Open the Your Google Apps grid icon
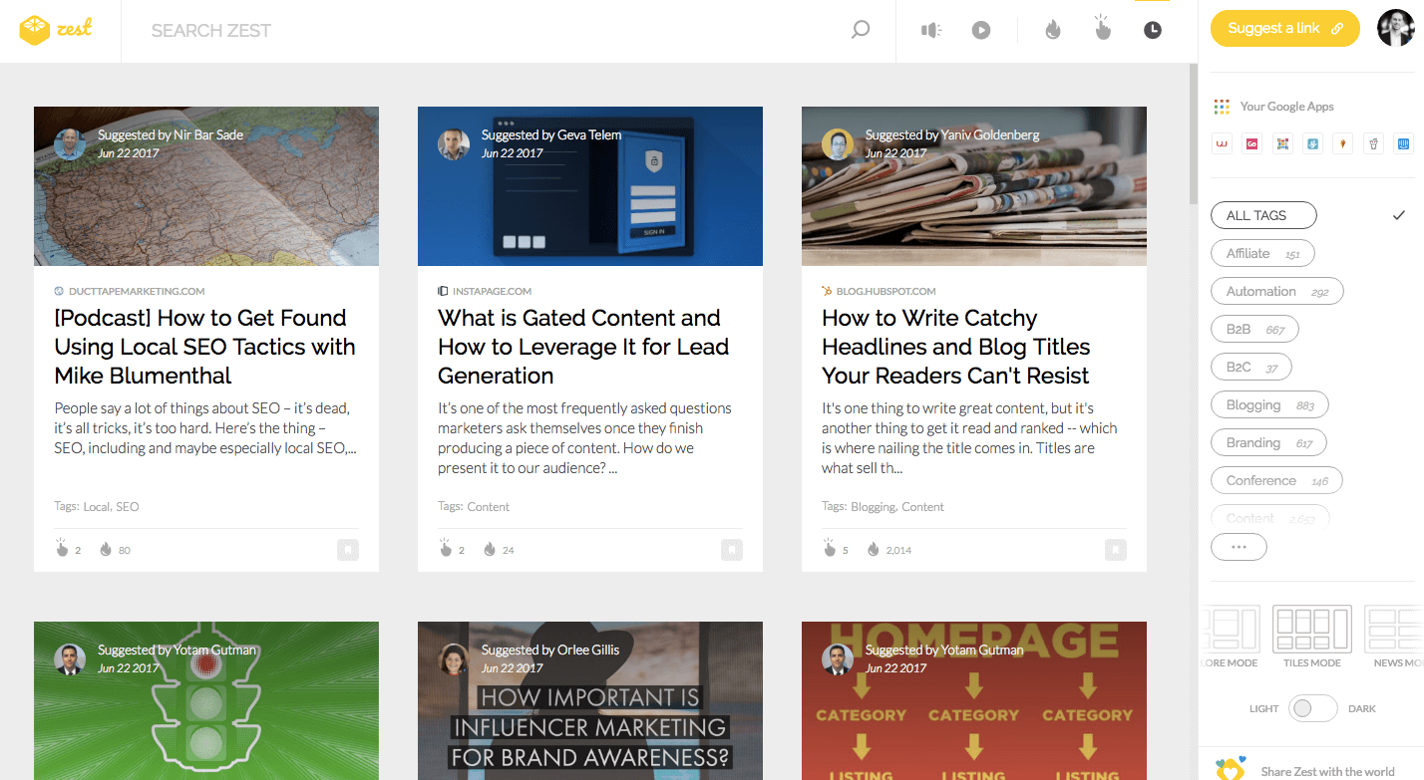 (x=1222, y=107)
